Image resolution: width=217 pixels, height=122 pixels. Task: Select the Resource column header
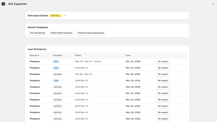[35, 55]
